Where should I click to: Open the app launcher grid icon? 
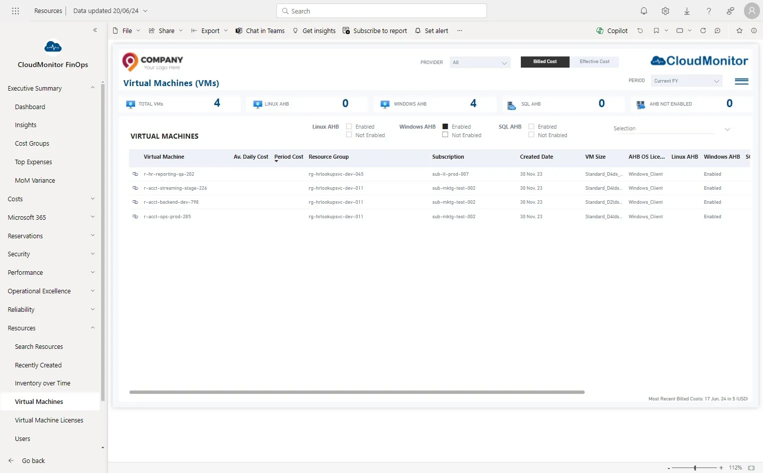pos(16,11)
